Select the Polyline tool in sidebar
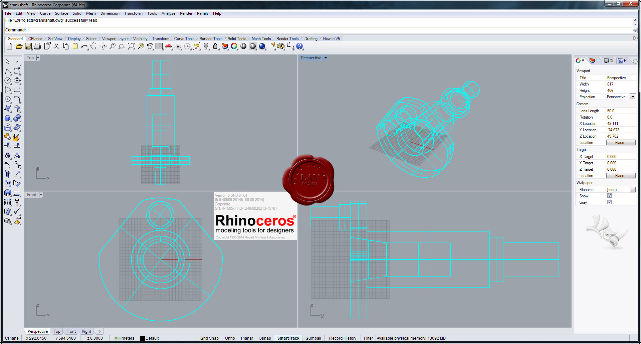The height and width of the screenshot is (344, 641). (8, 71)
